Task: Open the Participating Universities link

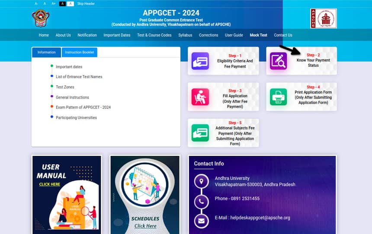Action: (76, 117)
